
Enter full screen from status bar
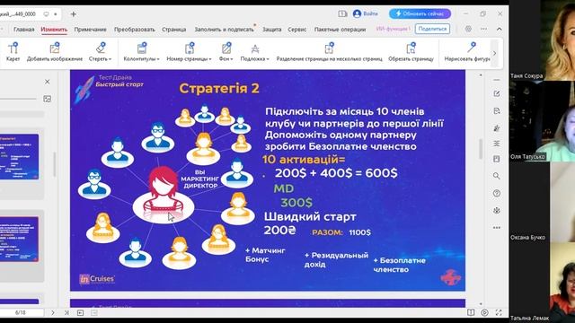tap(499, 312)
